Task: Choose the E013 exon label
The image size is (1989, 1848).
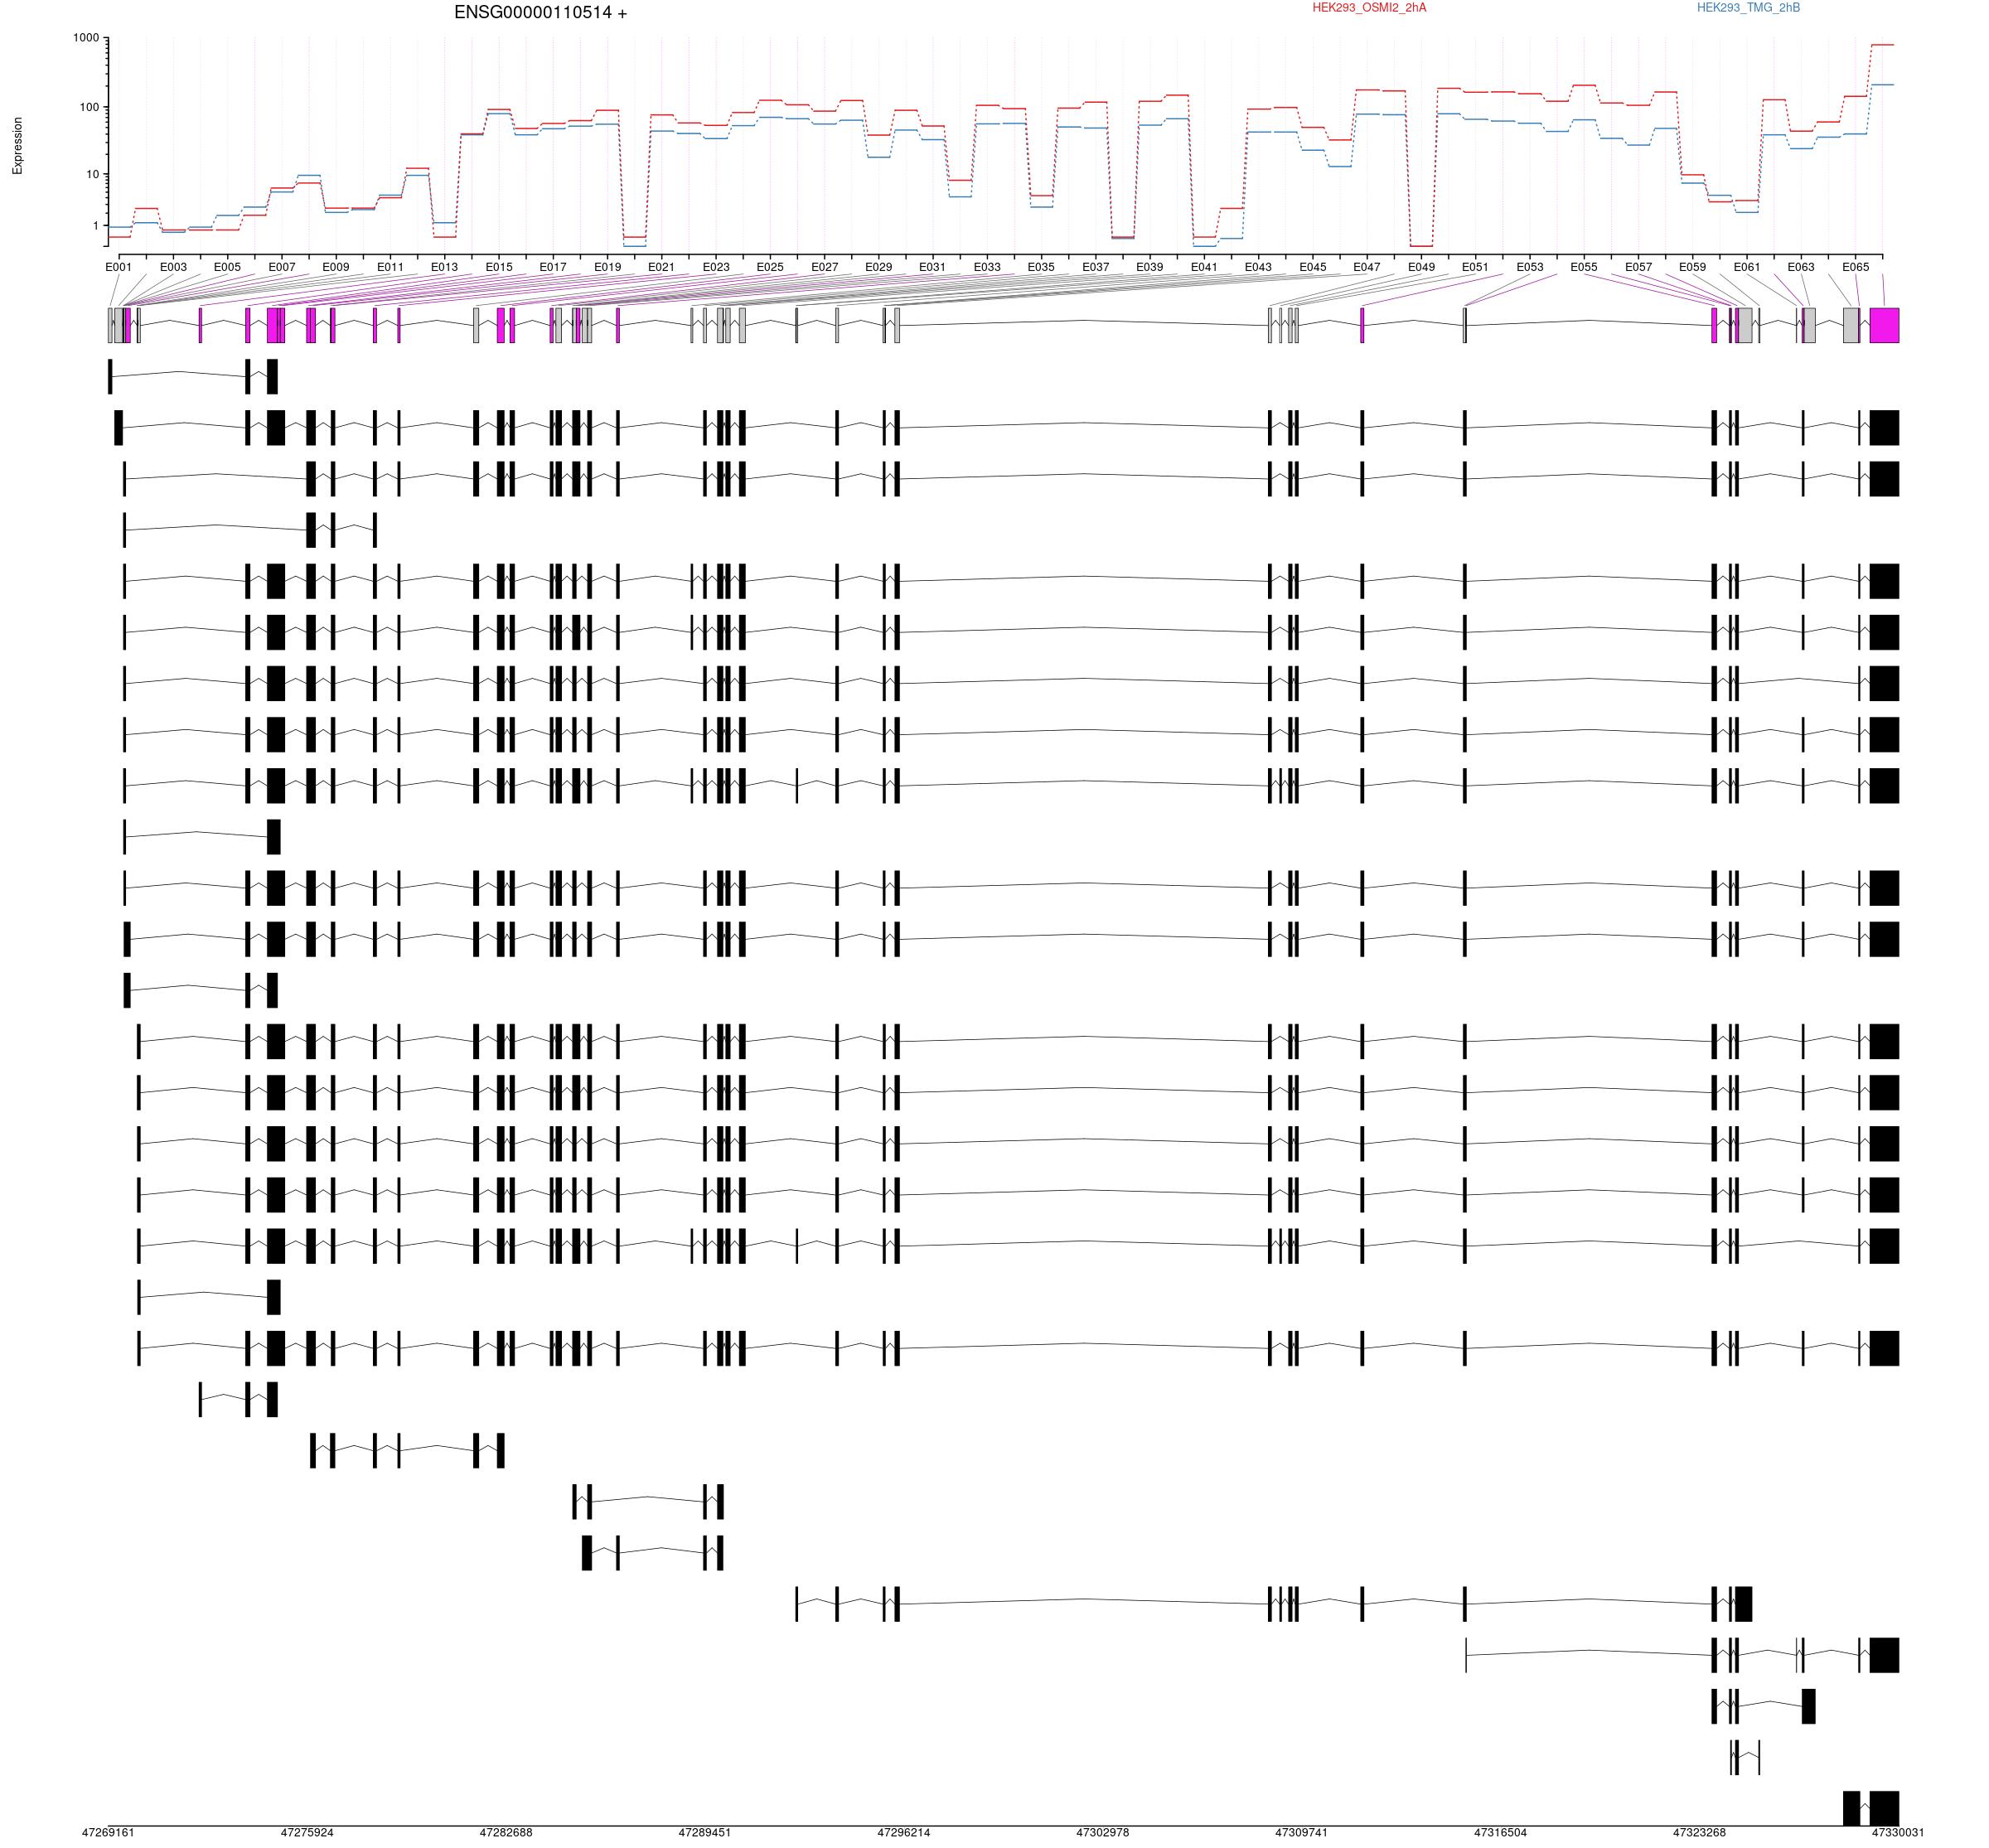Action: 444,267
